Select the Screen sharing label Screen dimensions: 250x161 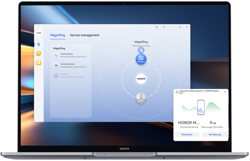(66, 54)
